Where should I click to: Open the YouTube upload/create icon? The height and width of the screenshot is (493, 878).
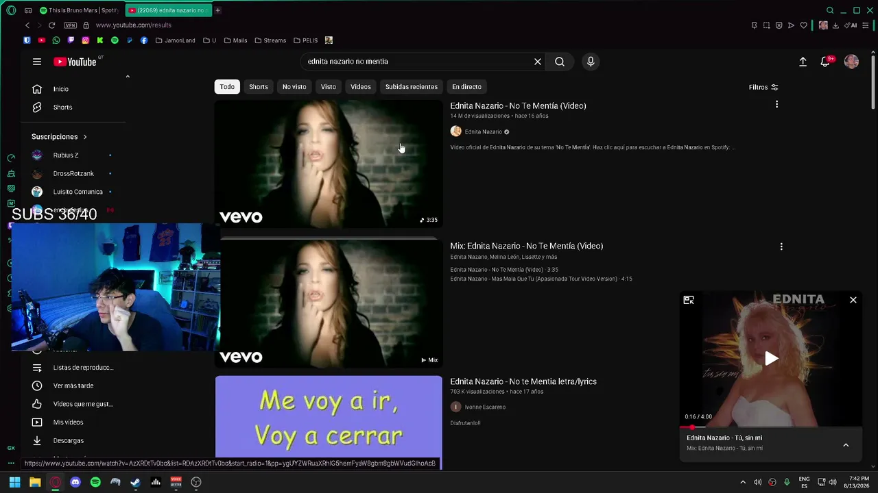[803, 62]
